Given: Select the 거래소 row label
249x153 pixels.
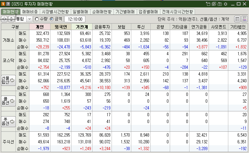Looking at the screenshot, I should point(8,40).
